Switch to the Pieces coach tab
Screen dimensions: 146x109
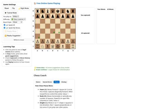point(57,82)
